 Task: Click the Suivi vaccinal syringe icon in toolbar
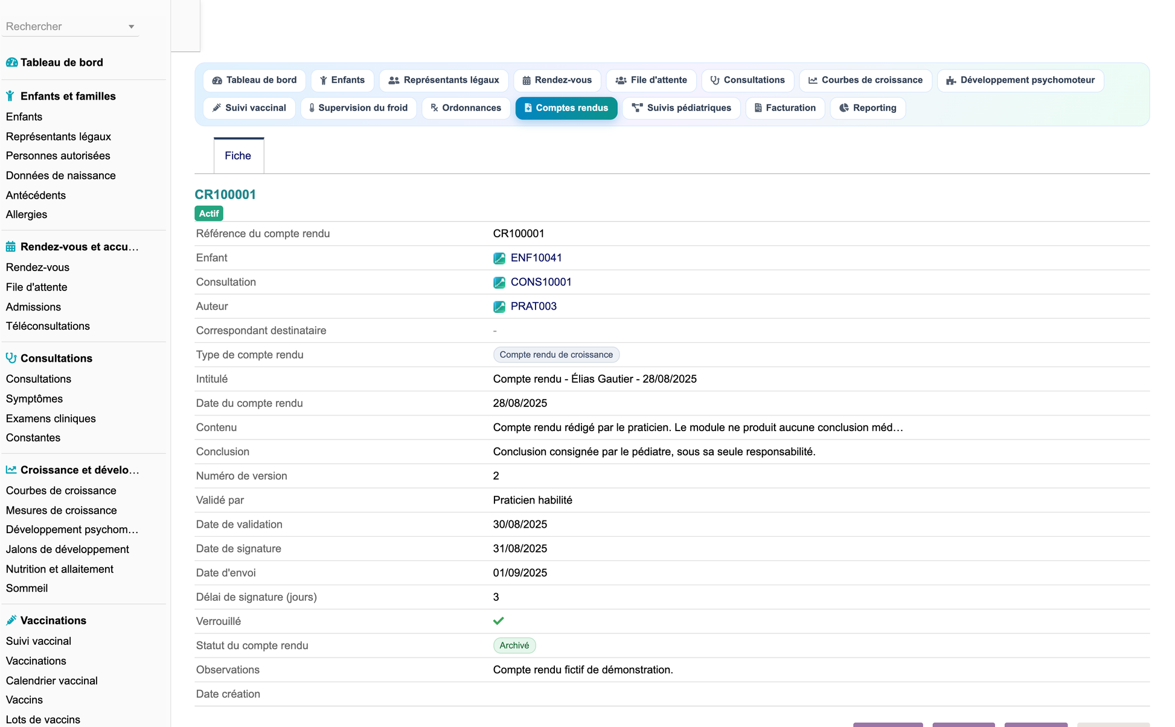coord(217,108)
